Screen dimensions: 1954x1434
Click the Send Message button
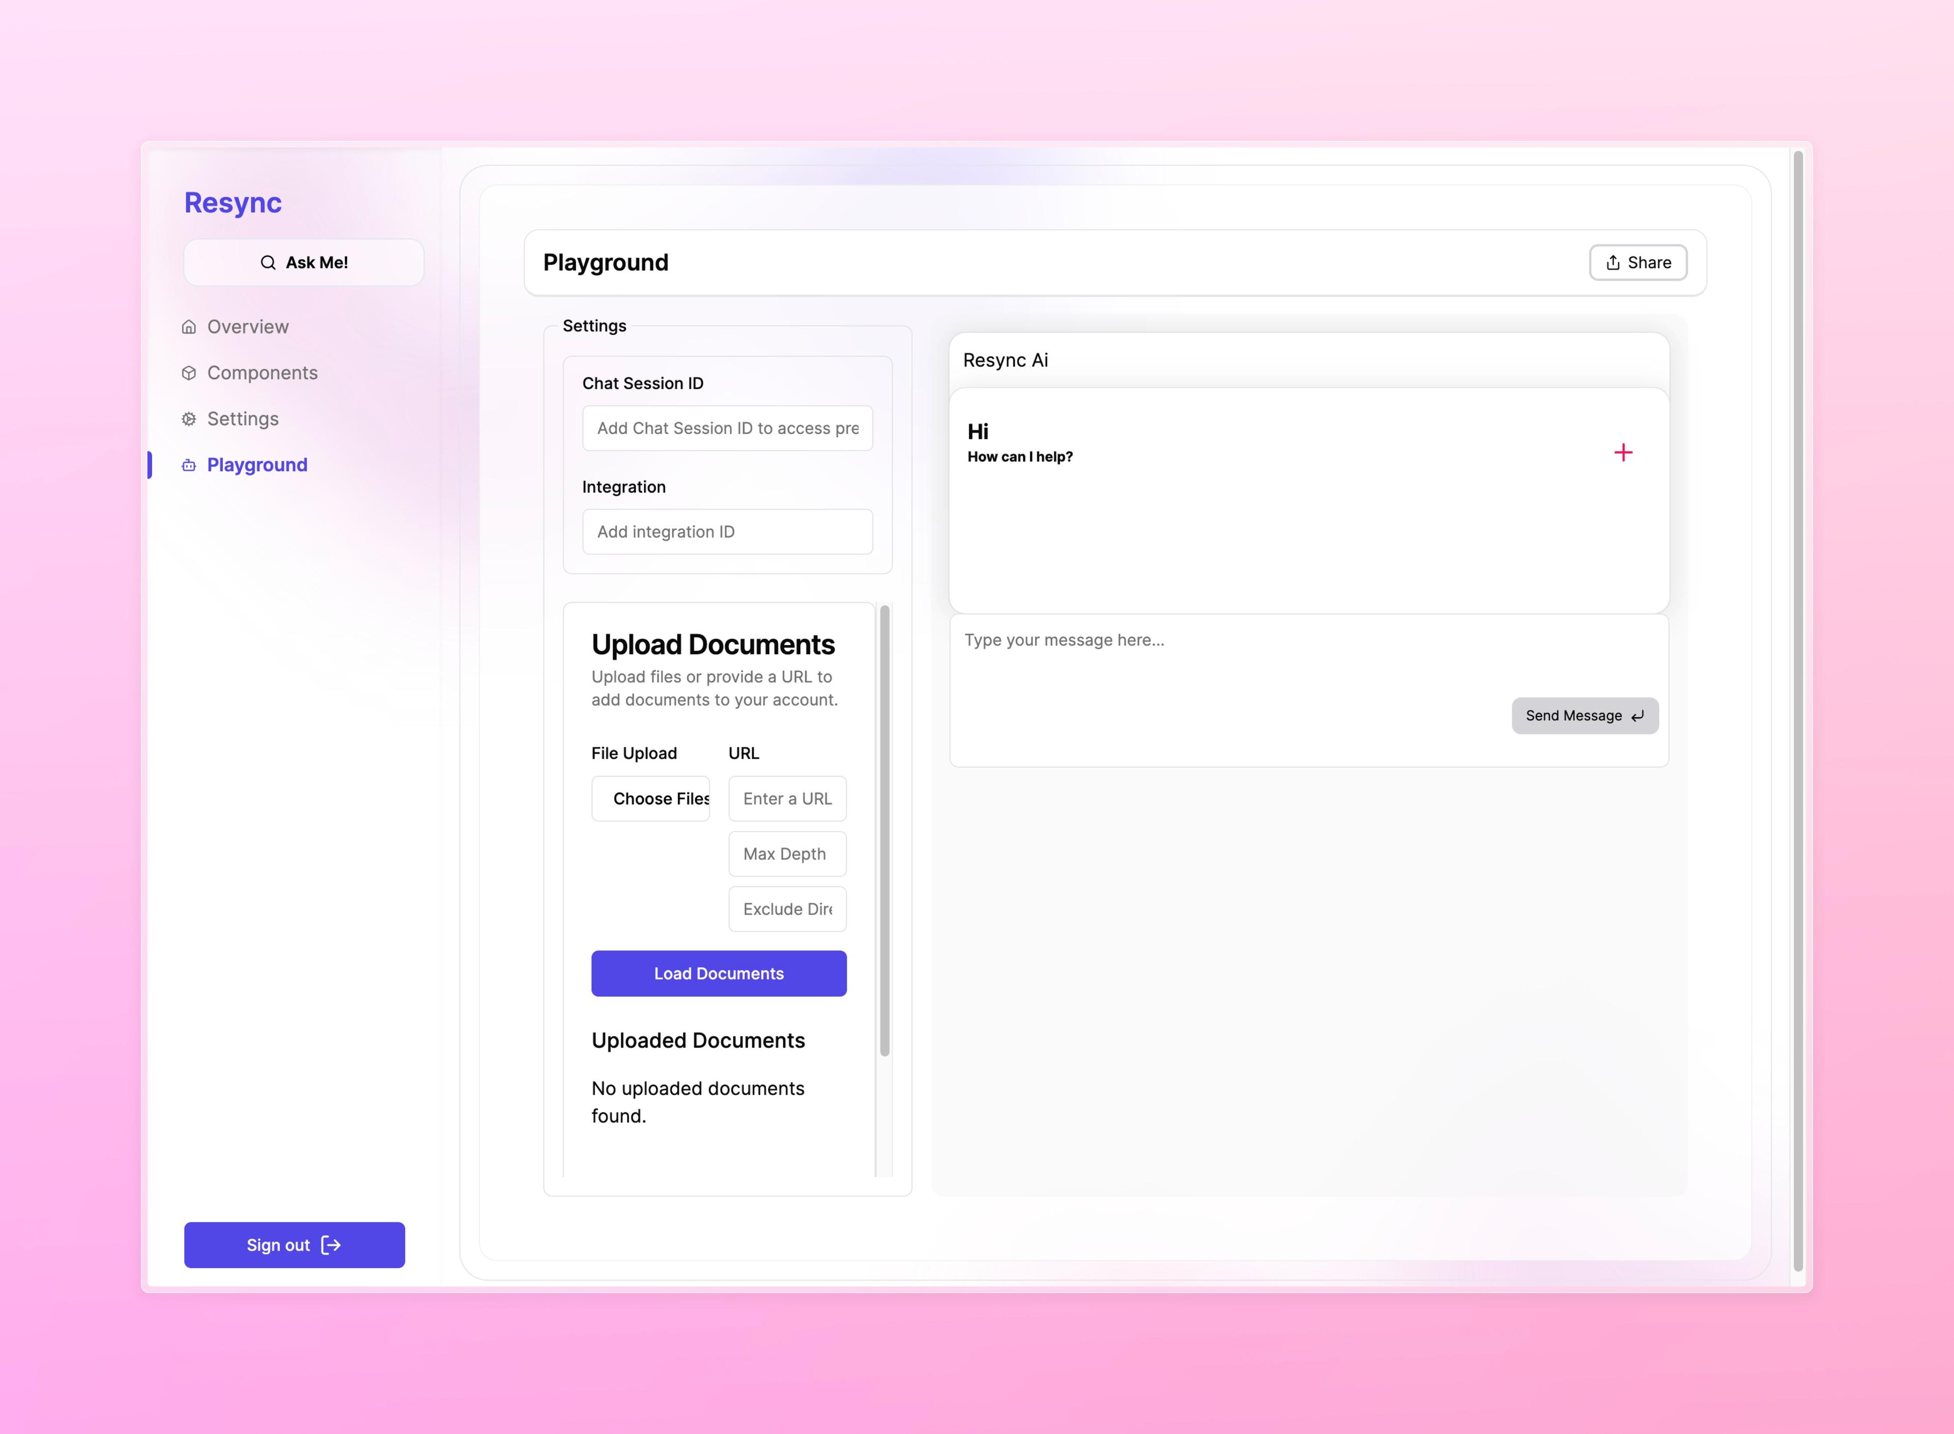1584,715
